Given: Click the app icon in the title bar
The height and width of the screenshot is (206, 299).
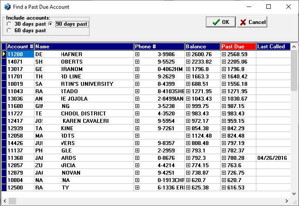Looking at the screenshot, I should 7,7.
